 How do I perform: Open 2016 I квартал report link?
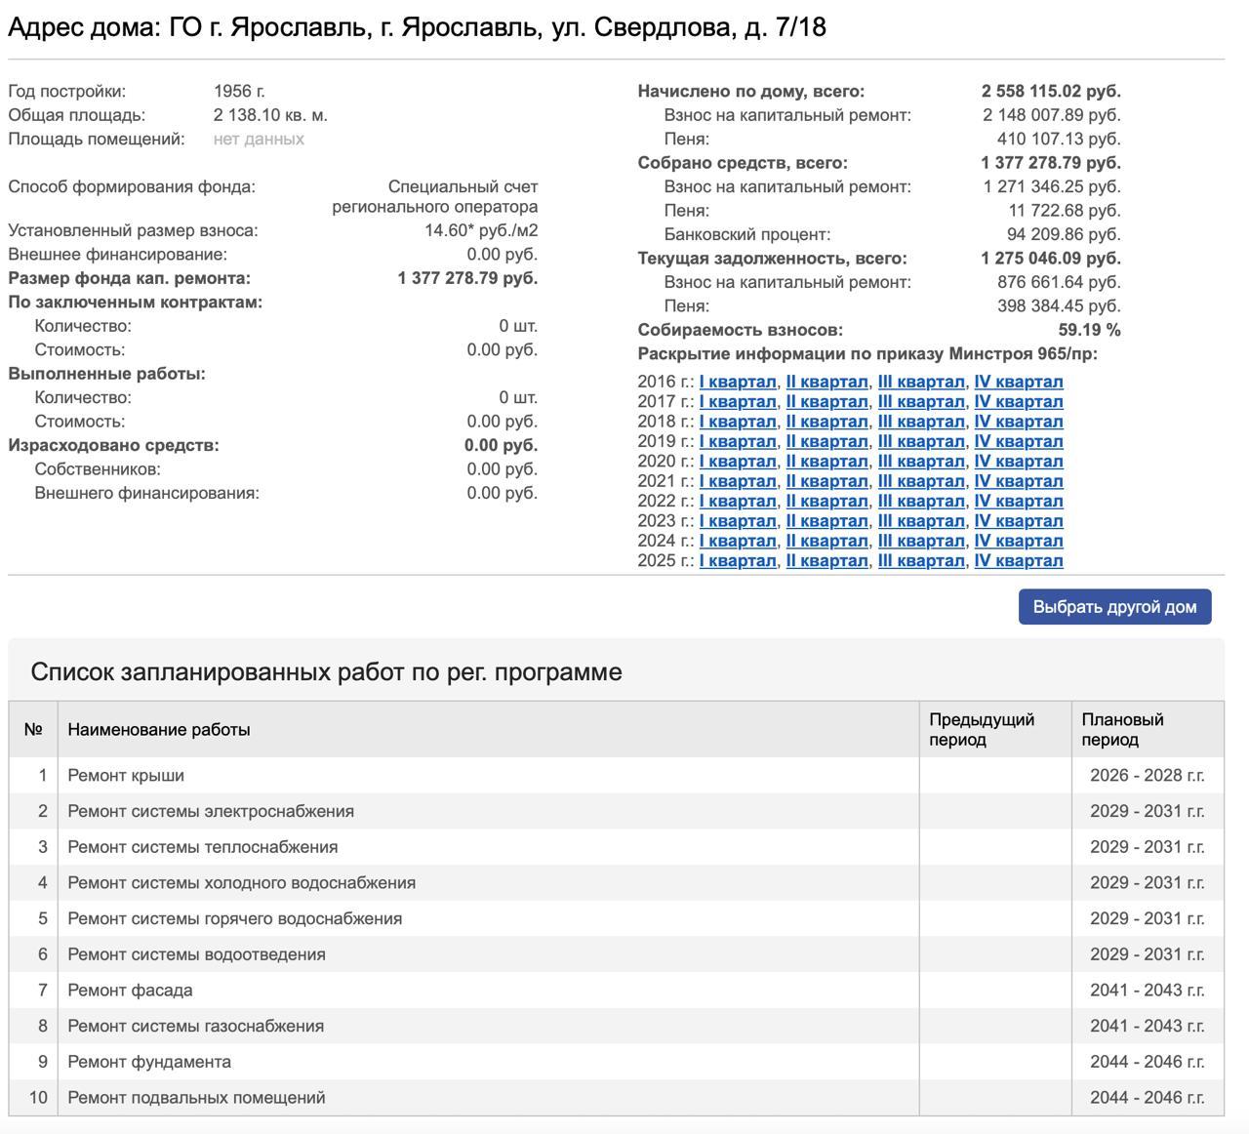738,382
